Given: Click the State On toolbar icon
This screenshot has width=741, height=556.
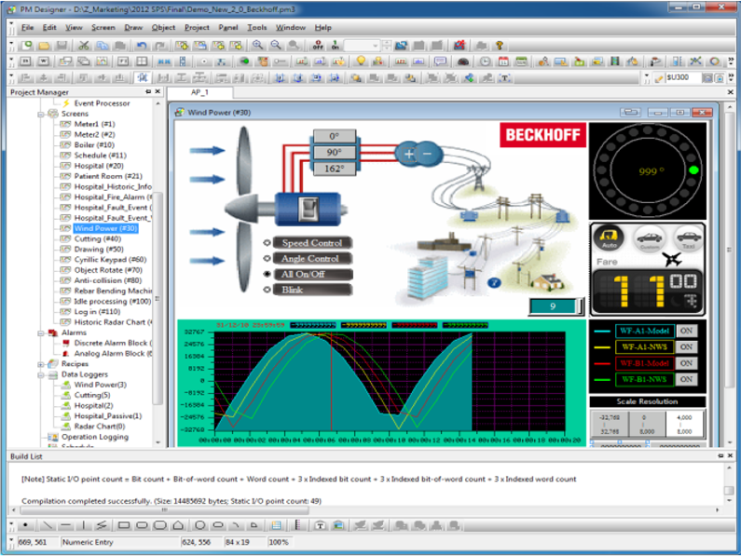Looking at the screenshot, I should [335, 46].
